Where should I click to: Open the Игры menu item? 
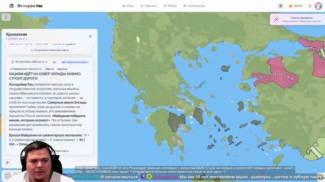pos(128,6)
